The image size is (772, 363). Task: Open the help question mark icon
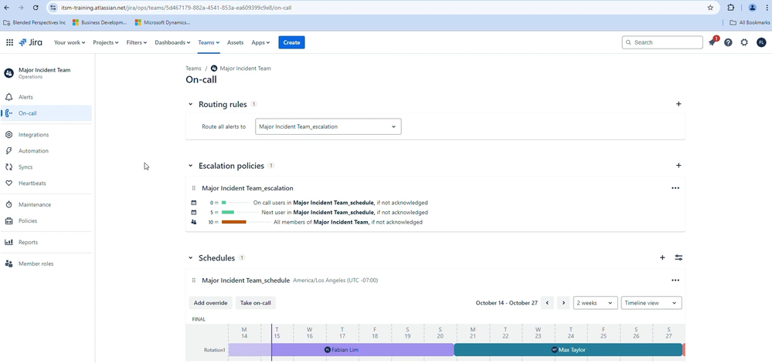point(728,42)
